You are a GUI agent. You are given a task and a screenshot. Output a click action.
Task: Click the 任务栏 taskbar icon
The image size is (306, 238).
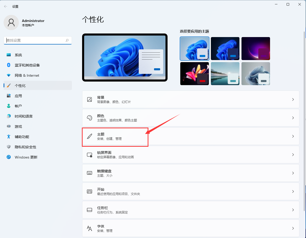click(90, 210)
